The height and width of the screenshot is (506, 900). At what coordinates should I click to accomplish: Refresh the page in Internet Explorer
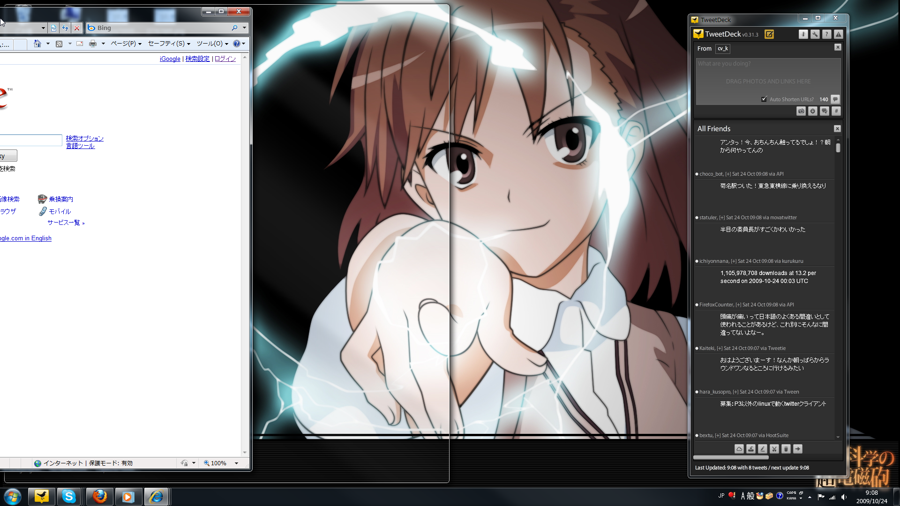point(65,28)
